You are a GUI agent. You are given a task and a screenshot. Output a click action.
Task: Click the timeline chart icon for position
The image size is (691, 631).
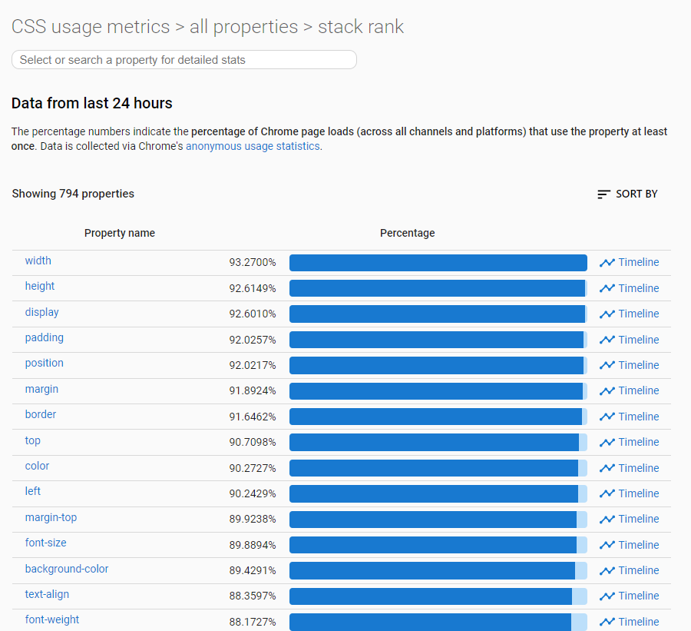coord(607,365)
